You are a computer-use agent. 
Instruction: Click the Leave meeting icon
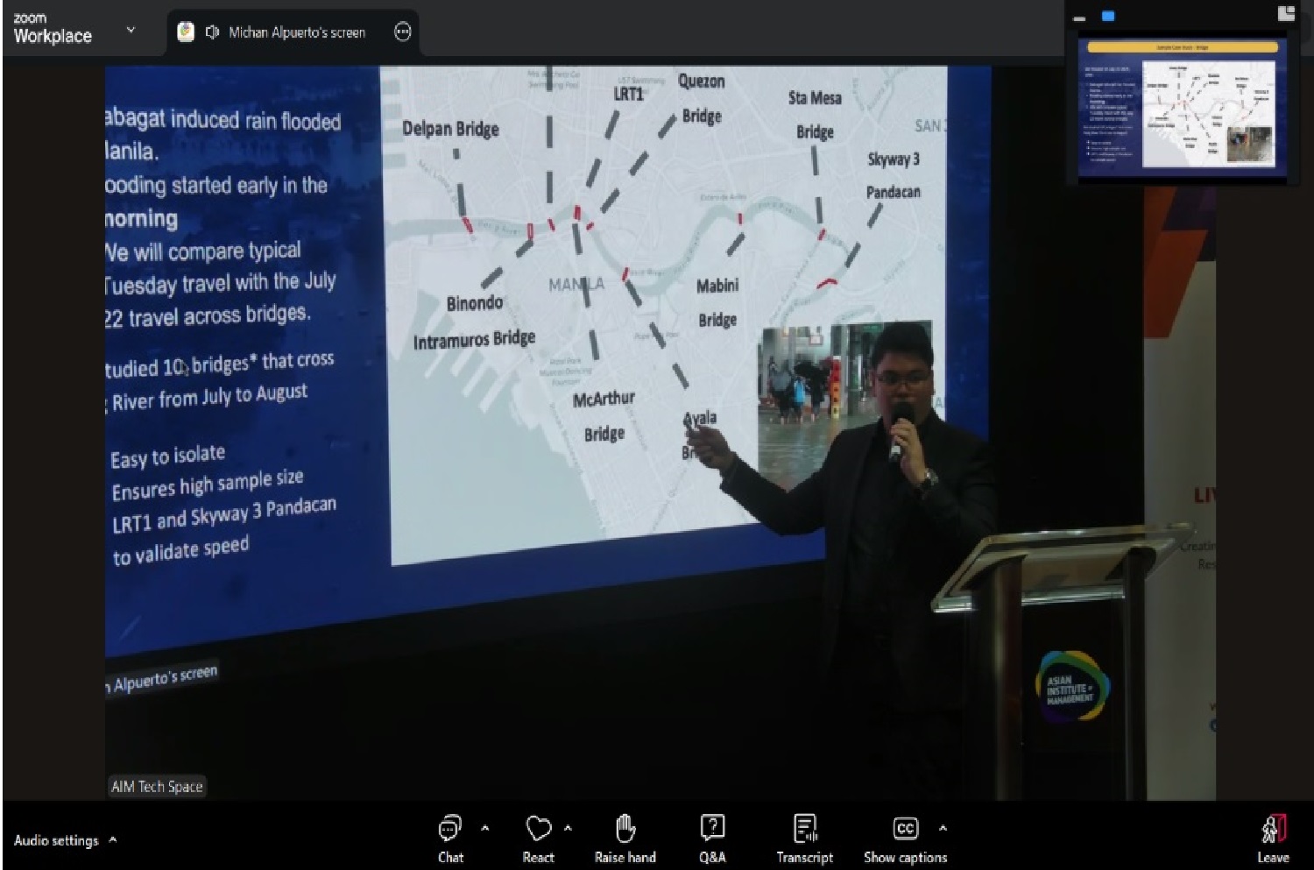[x=1273, y=829]
